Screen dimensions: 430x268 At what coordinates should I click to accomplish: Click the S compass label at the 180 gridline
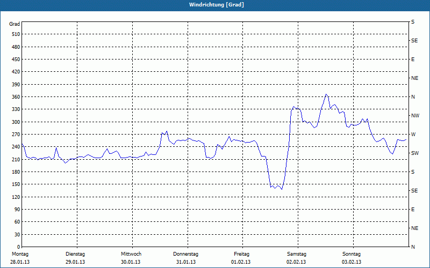point(413,172)
